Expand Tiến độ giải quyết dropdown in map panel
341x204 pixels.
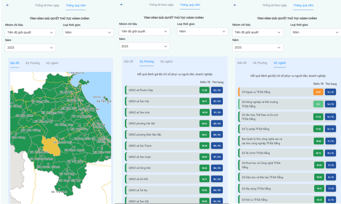pos(30,33)
